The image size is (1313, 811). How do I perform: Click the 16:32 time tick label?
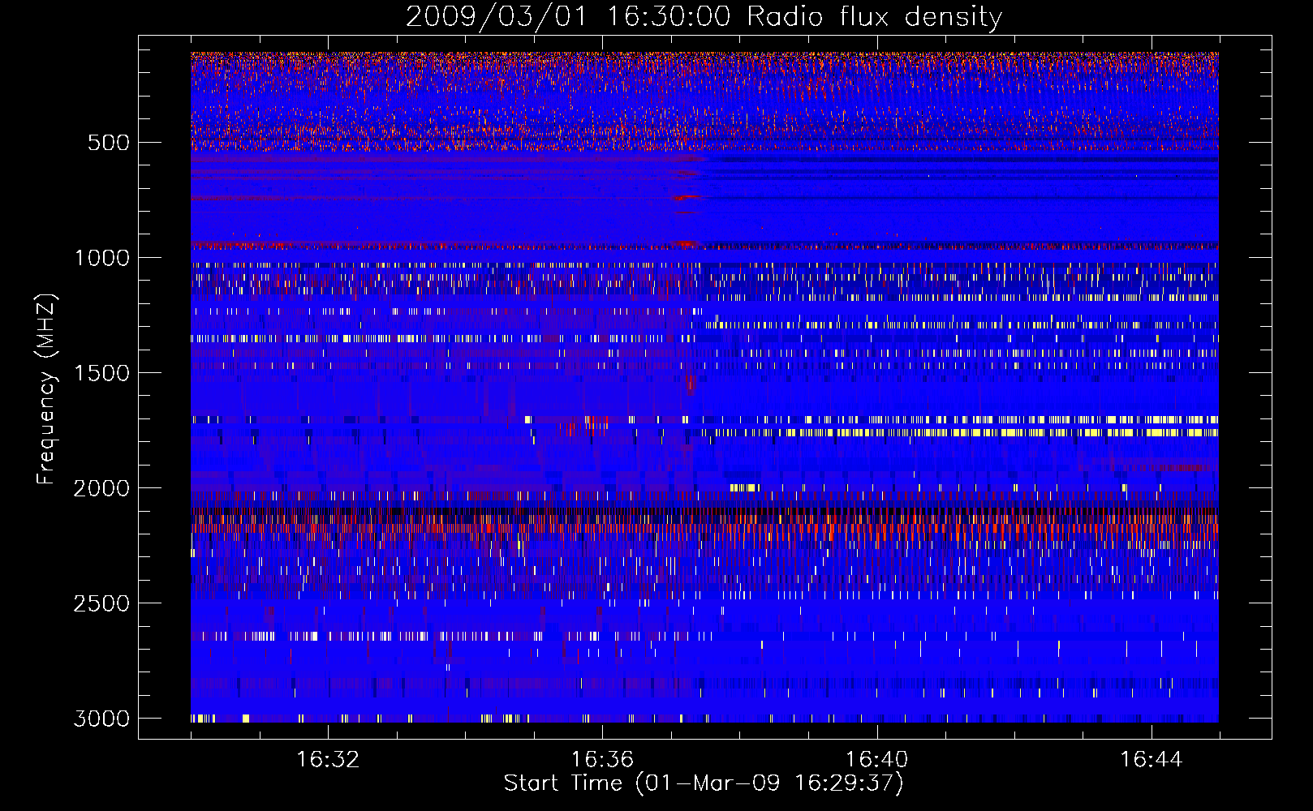(328, 760)
